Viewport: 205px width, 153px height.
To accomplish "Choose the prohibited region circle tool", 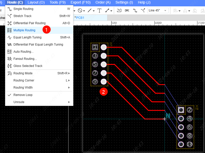I will tap(80, 10).
